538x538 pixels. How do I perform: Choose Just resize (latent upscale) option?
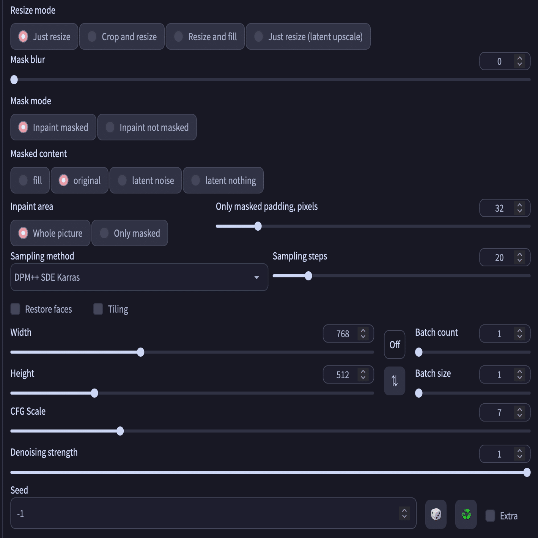[308, 36]
